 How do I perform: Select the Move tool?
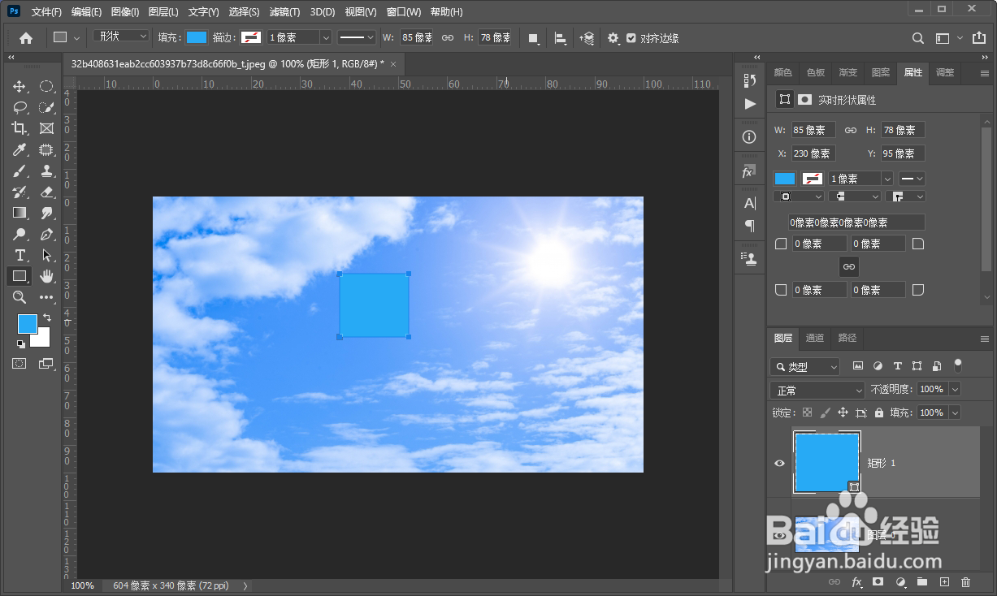pyautogui.click(x=20, y=86)
